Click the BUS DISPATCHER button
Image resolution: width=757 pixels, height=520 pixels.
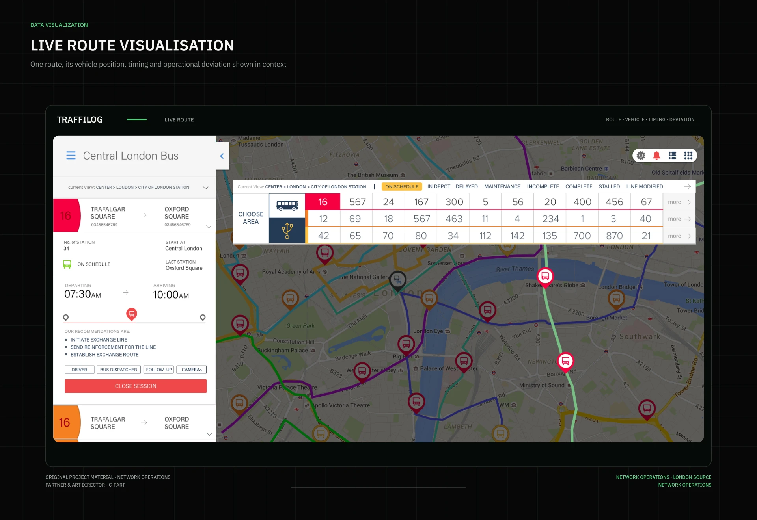(x=119, y=370)
